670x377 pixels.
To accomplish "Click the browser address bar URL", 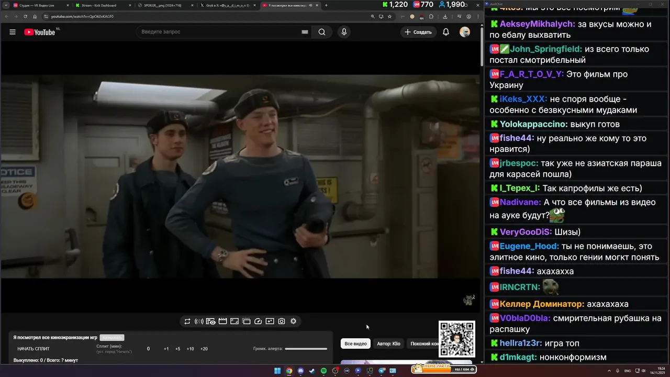I will 82,16.
